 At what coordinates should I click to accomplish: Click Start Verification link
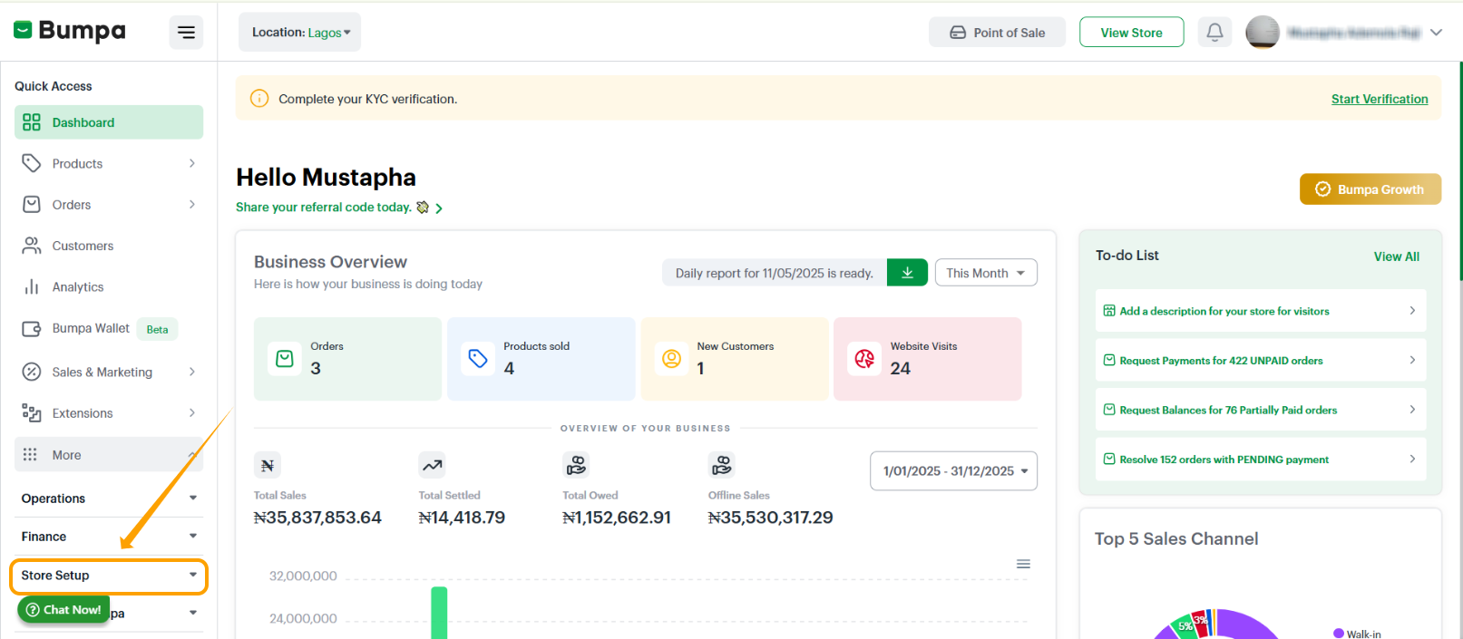pyautogui.click(x=1380, y=99)
